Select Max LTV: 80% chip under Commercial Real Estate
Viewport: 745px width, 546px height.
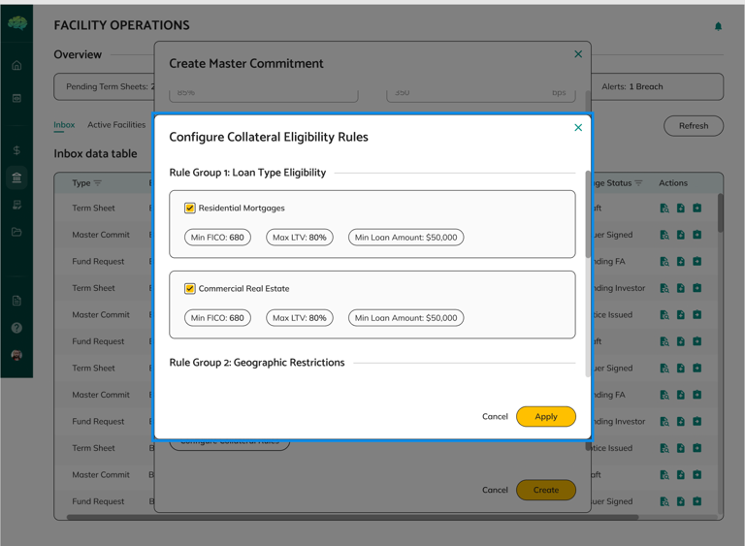pyautogui.click(x=299, y=317)
